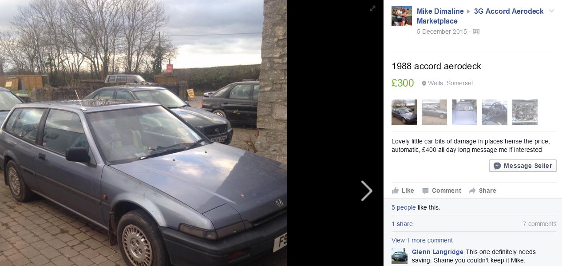
Task: Click the Message Seller button
Action: click(x=523, y=166)
